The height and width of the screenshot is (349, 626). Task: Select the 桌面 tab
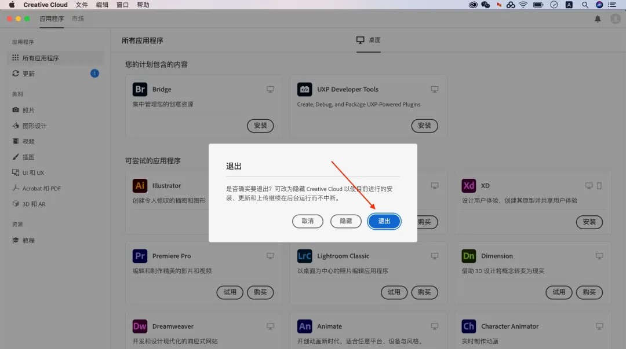coord(369,41)
